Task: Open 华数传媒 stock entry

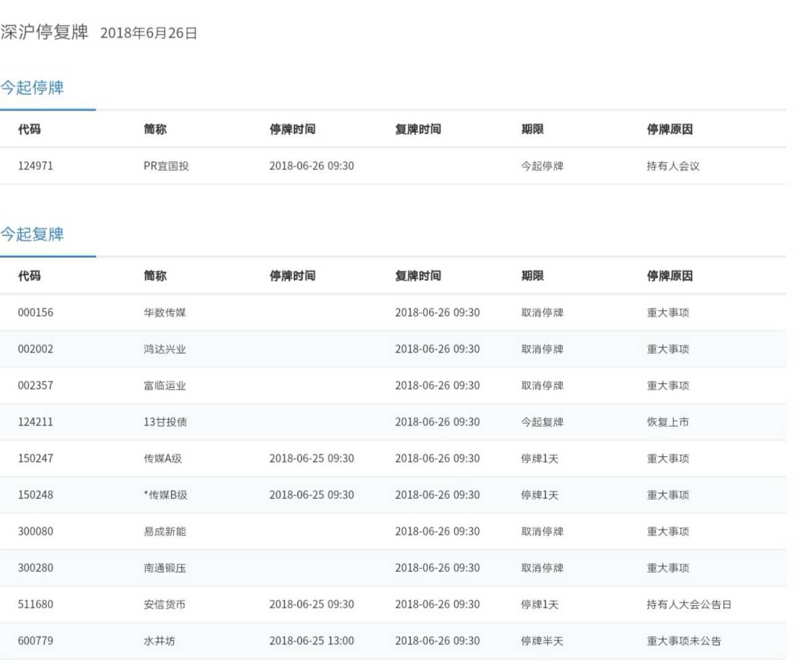Action: (x=165, y=313)
